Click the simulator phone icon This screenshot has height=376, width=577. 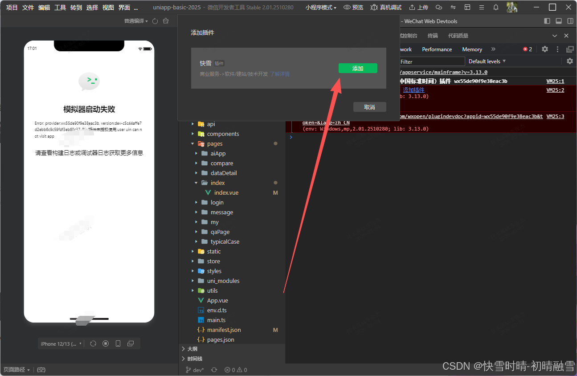coord(118,343)
